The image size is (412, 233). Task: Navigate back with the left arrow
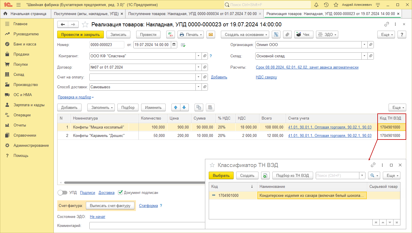[62, 25]
